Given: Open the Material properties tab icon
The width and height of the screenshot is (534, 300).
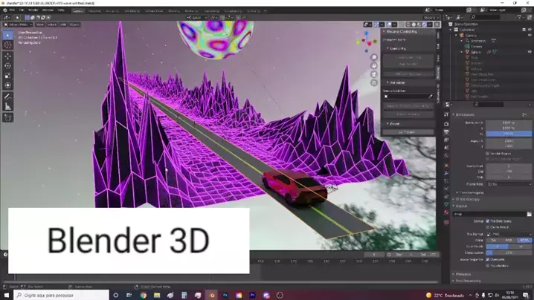Looking at the screenshot, I should click(x=446, y=212).
